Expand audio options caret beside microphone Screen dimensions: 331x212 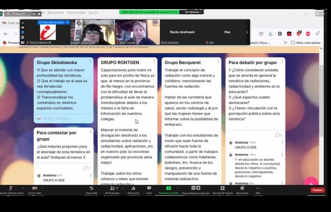click(x=23, y=188)
